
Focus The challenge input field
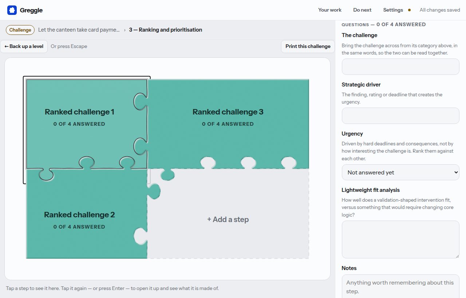click(400, 67)
